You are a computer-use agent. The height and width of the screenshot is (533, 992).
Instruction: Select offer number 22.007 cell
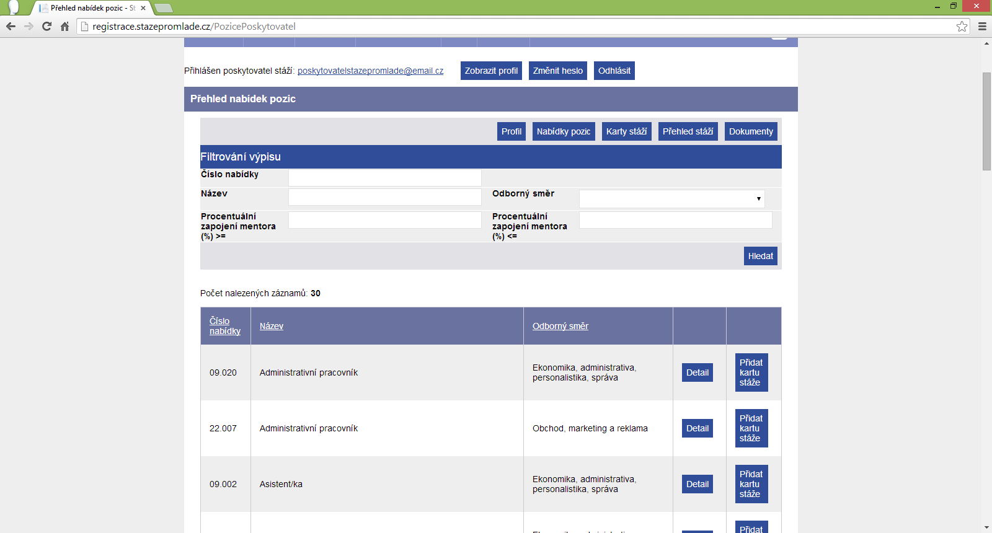(x=226, y=428)
